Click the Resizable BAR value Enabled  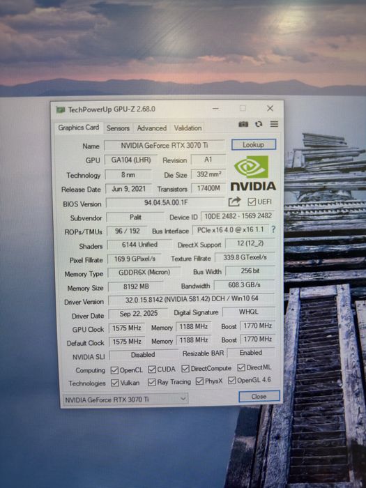pos(251,353)
